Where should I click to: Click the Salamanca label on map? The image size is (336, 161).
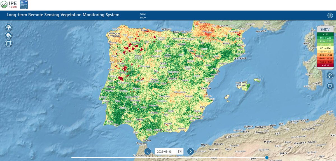click(x=145, y=66)
